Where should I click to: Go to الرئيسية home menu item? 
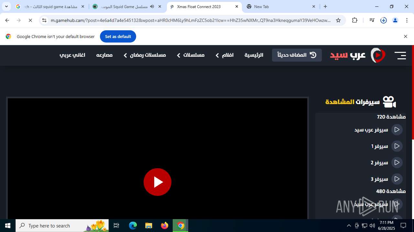(254, 55)
